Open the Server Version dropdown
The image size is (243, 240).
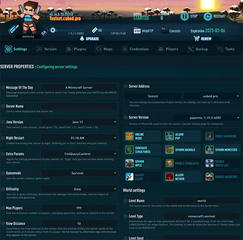[x=207, y=118]
